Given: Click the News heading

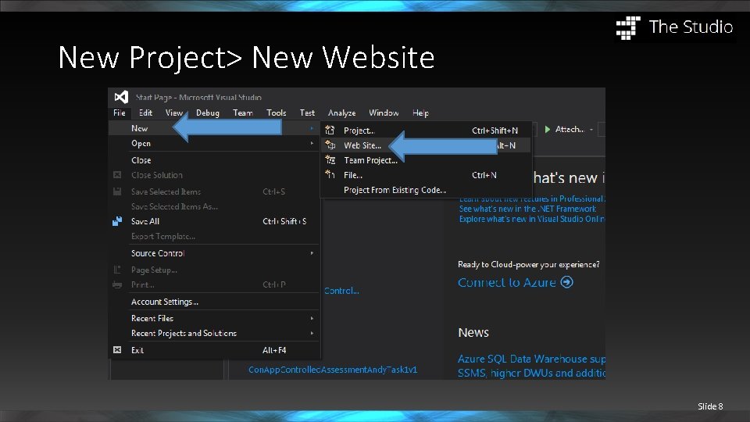Looking at the screenshot, I should [x=473, y=333].
